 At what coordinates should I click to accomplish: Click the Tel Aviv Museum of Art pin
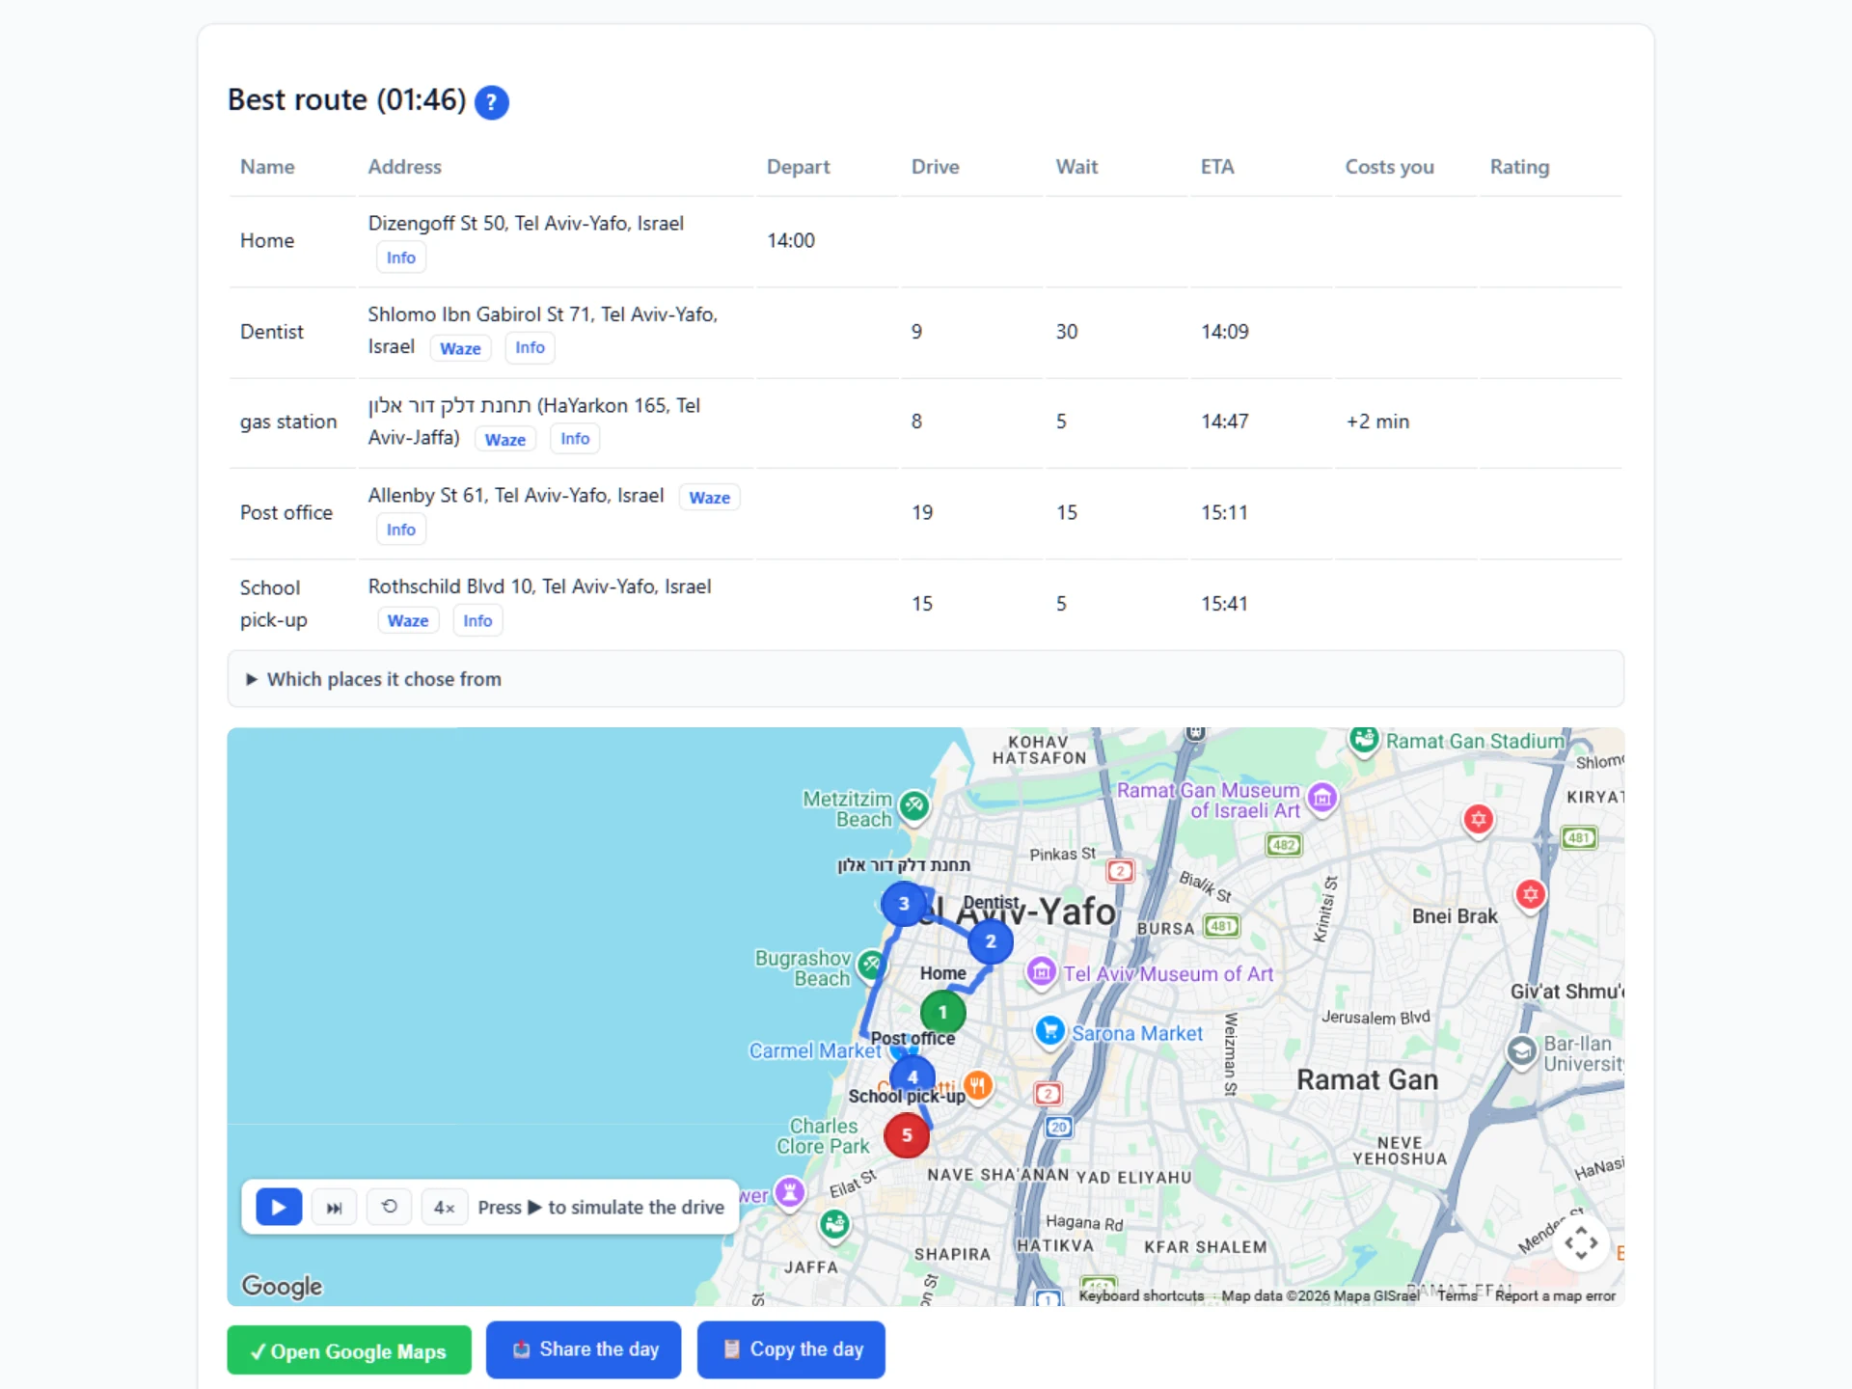pyautogui.click(x=1041, y=972)
